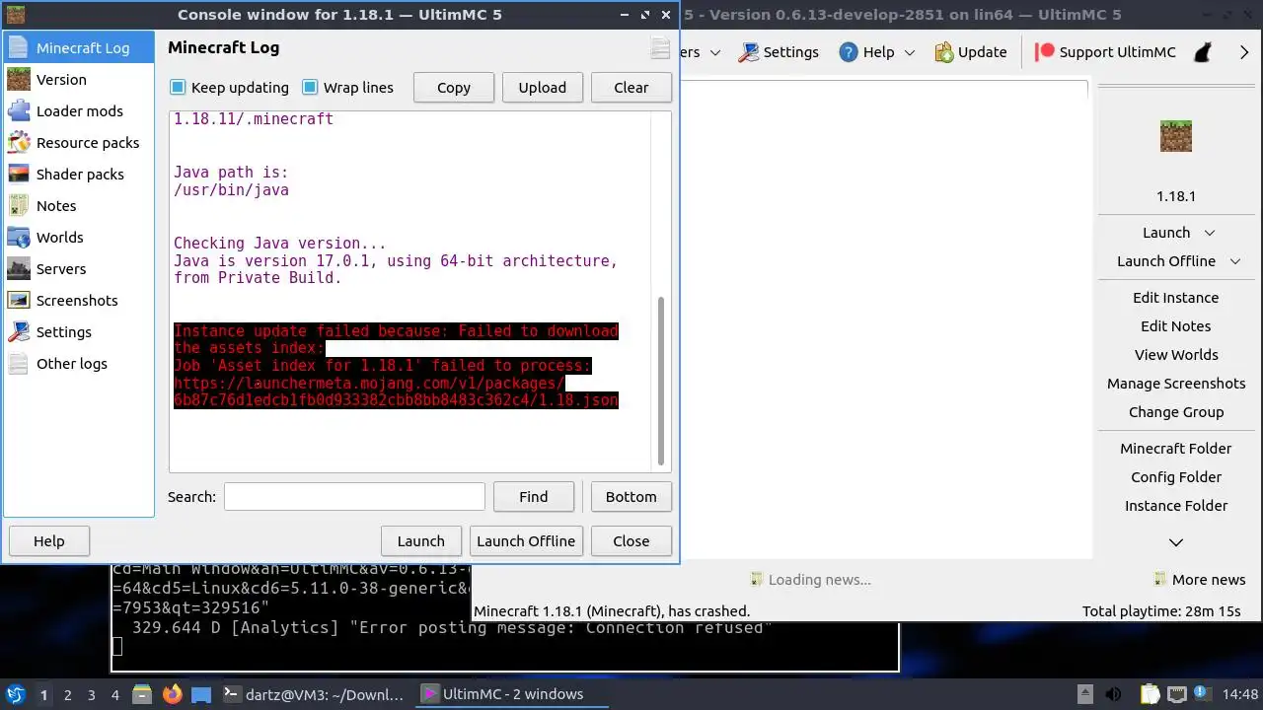Screen dimensions: 1263x710
Task: Open the Minecraft Log page
Action: click(x=79, y=47)
